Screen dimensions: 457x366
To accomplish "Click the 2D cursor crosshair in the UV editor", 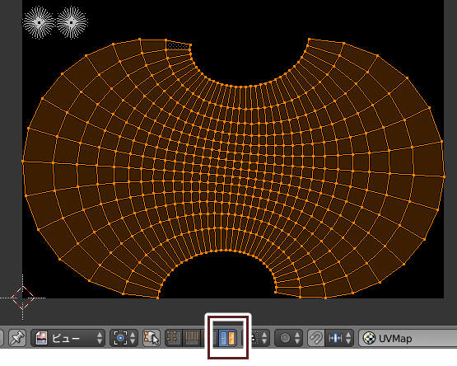I will coord(23,298).
